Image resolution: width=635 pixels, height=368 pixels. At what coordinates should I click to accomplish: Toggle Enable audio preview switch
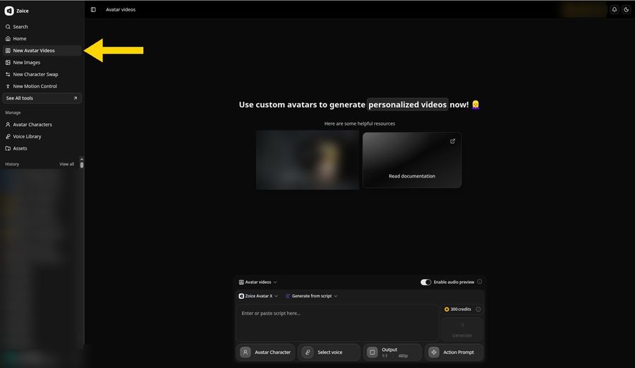click(425, 282)
